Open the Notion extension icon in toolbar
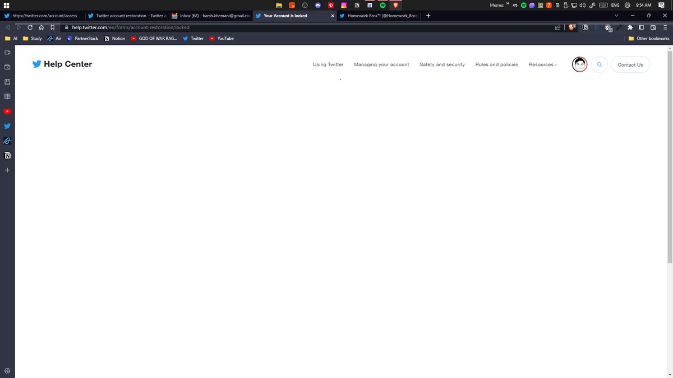The image size is (673, 378). point(586,27)
